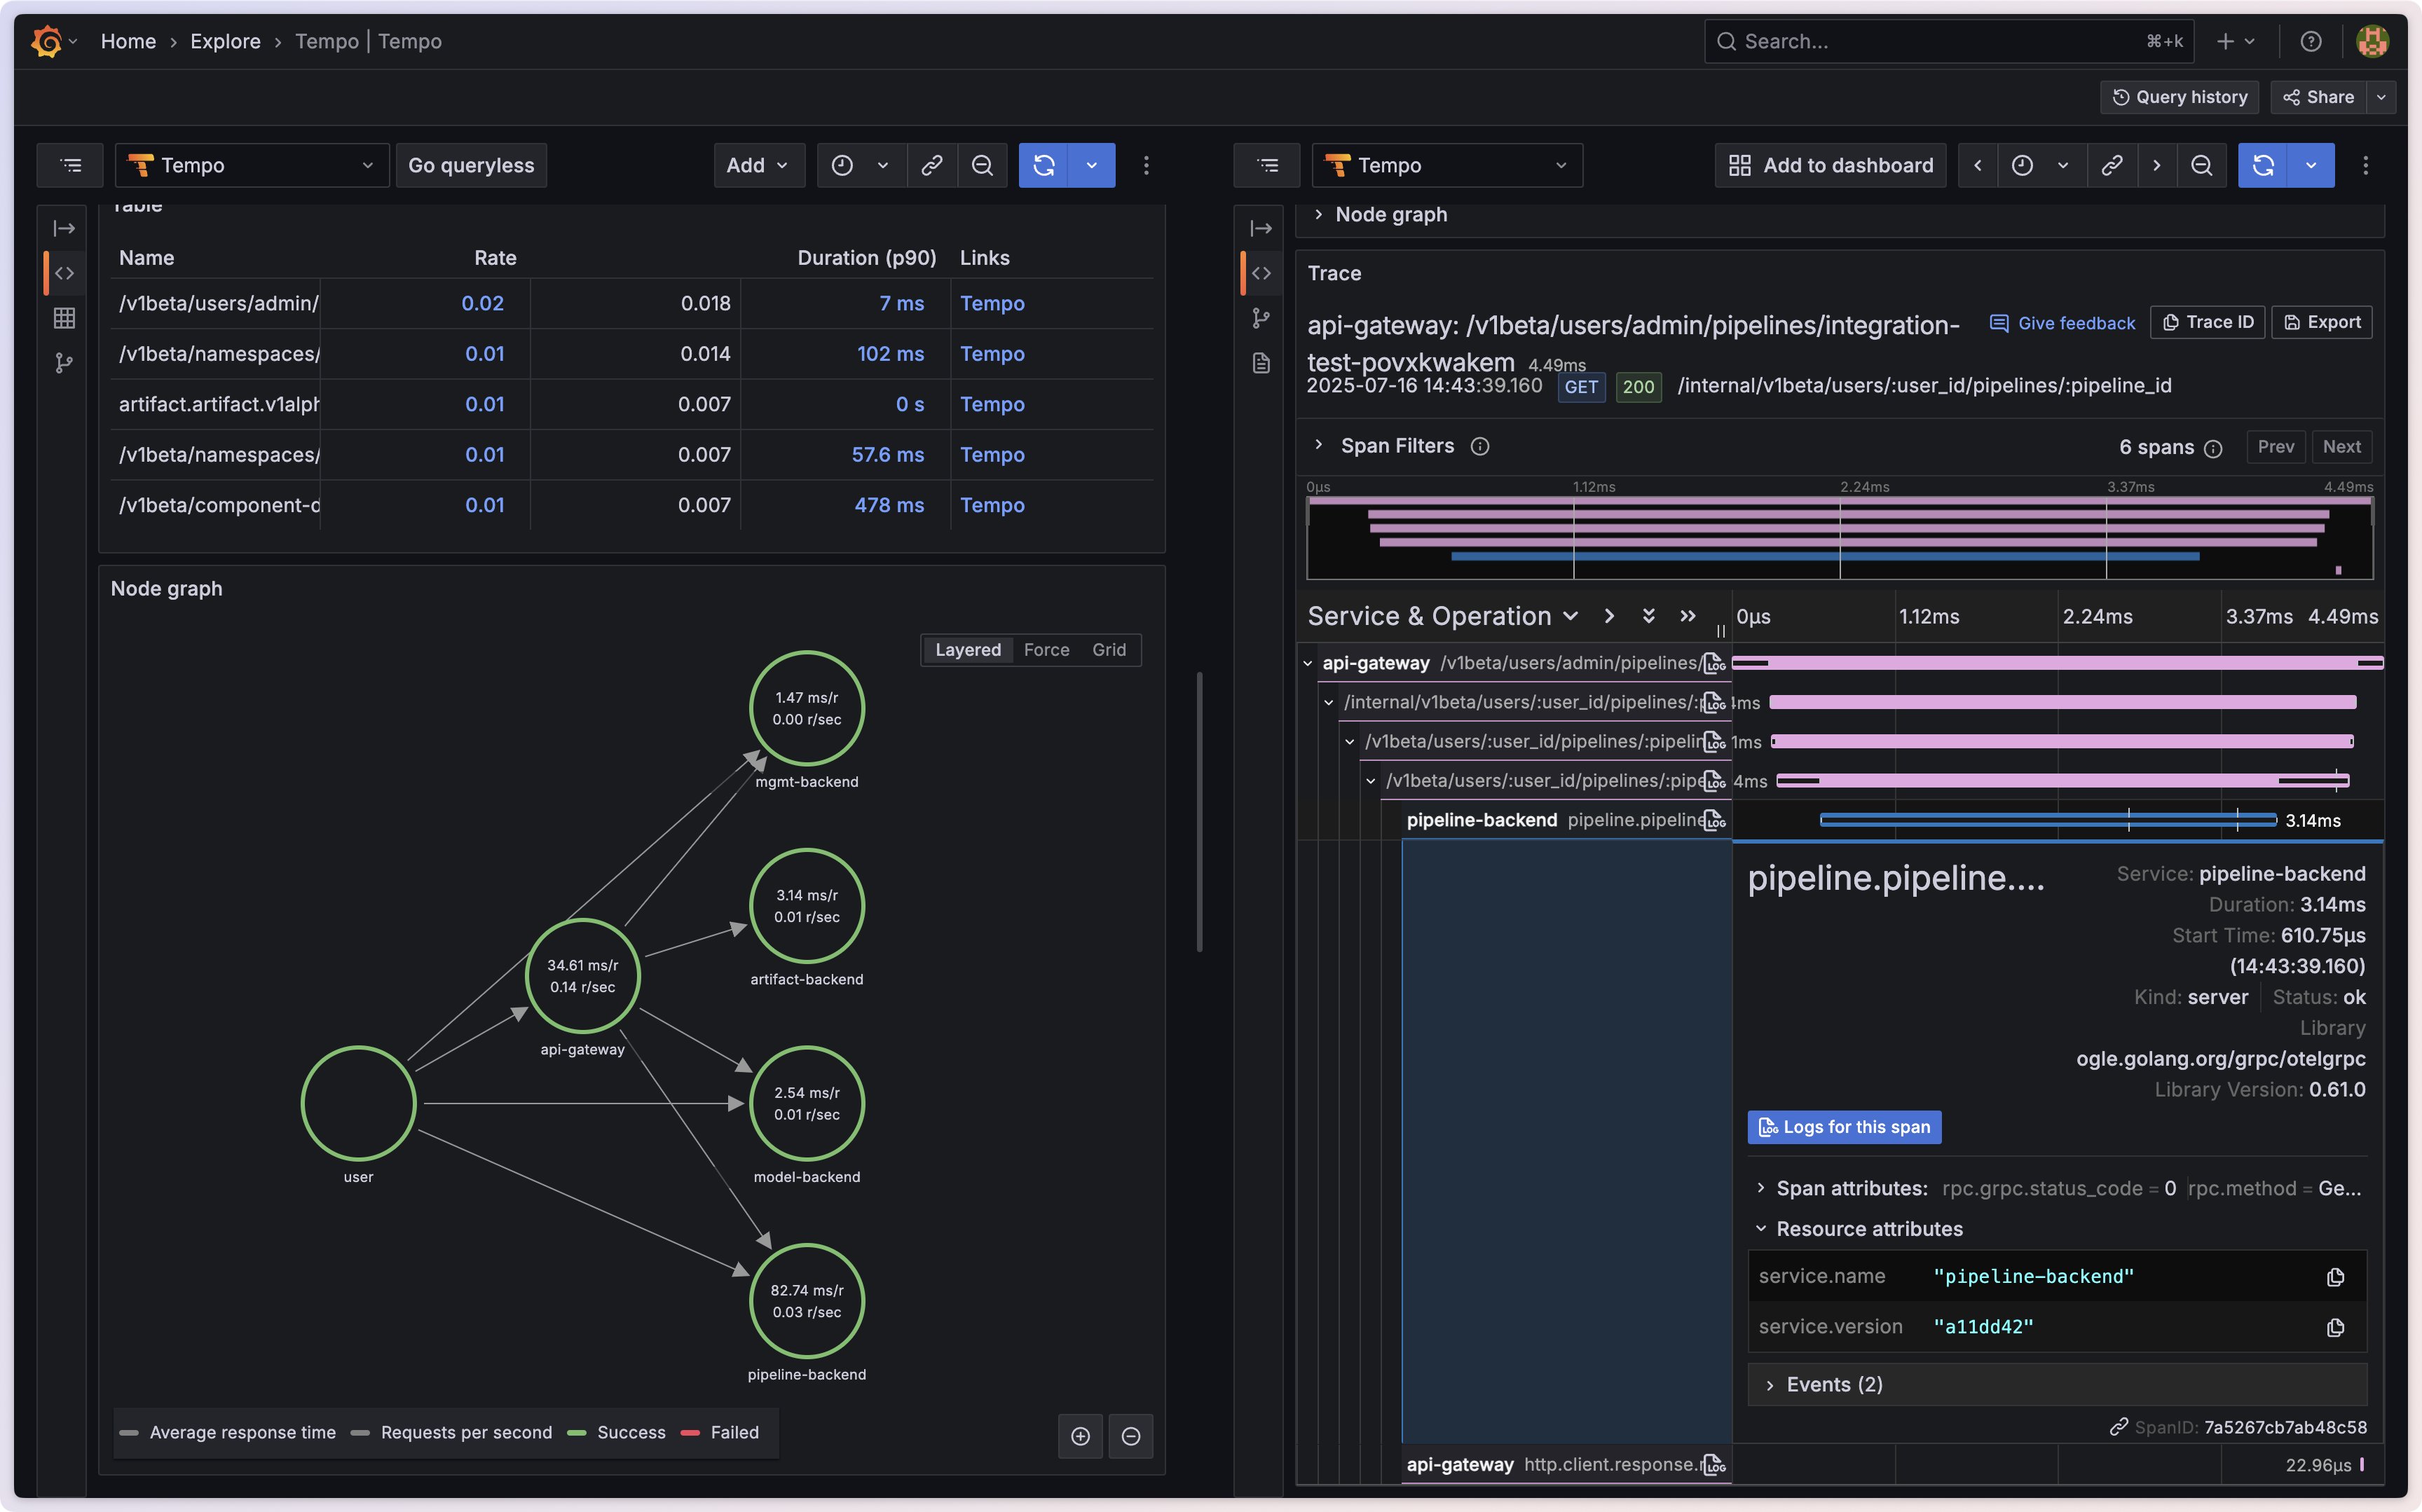The height and width of the screenshot is (1512, 2422).
Task: Run query refresh button in right pane
Action: pos(2263,165)
